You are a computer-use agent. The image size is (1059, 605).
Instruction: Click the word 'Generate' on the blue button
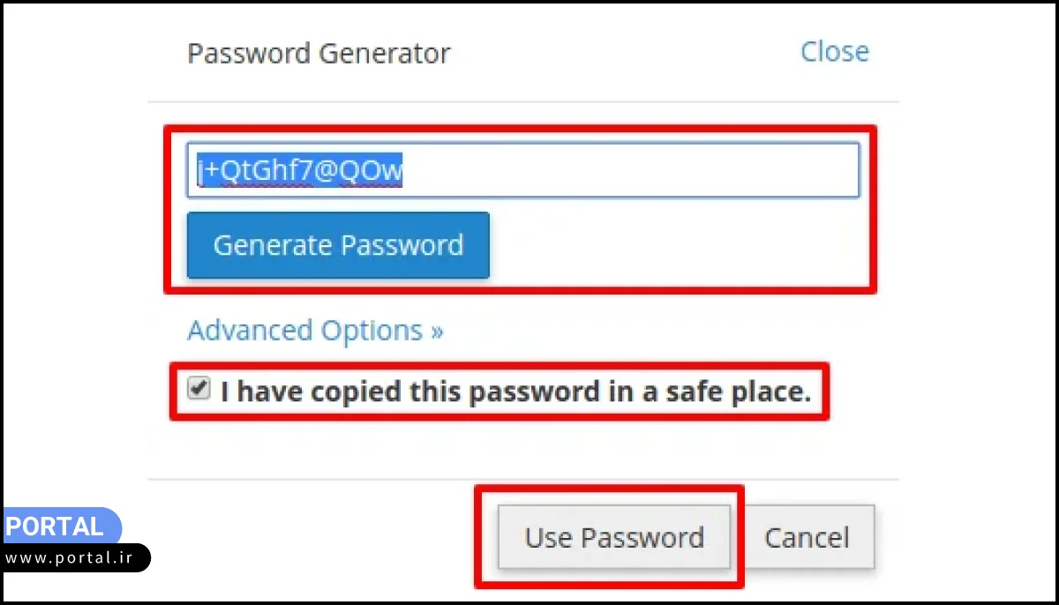click(x=272, y=244)
